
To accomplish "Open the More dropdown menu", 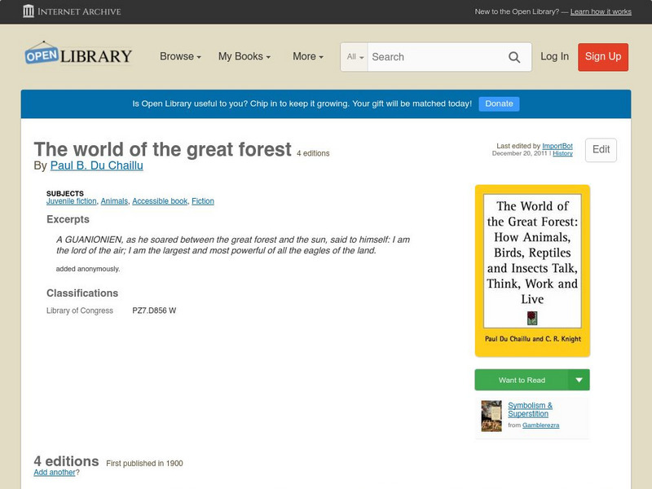I will (306, 57).
